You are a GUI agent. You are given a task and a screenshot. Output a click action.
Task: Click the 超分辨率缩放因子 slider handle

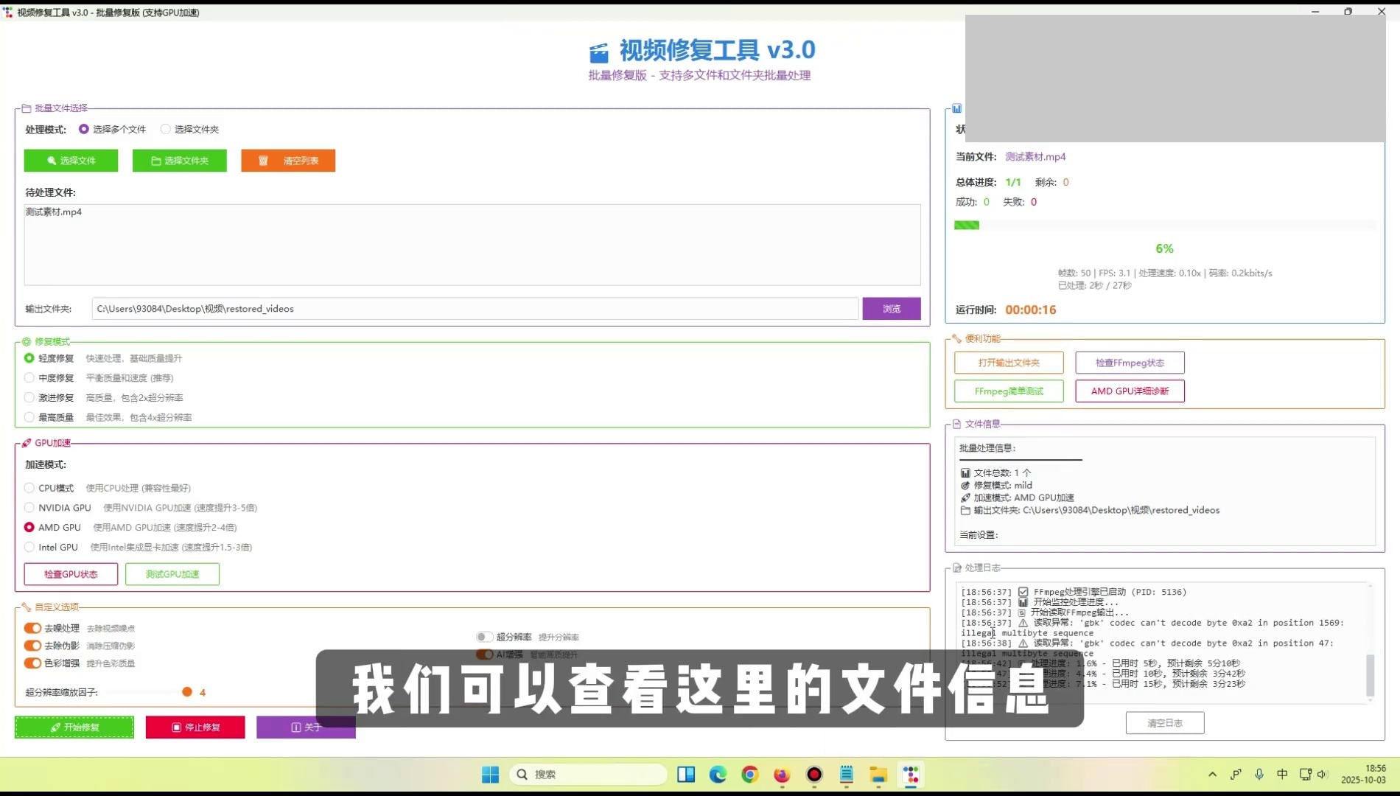click(x=187, y=692)
